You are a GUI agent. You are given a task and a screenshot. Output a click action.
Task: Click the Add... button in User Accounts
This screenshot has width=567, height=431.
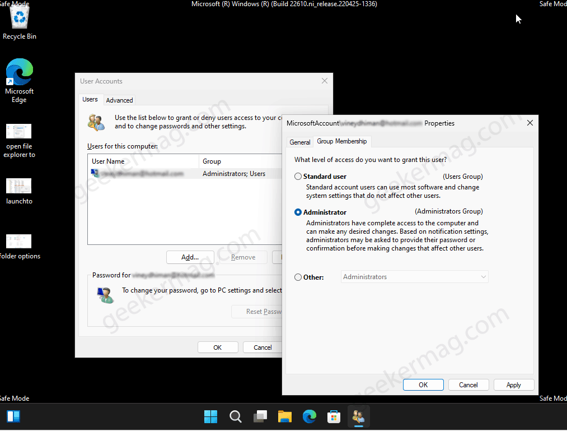point(190,257)
